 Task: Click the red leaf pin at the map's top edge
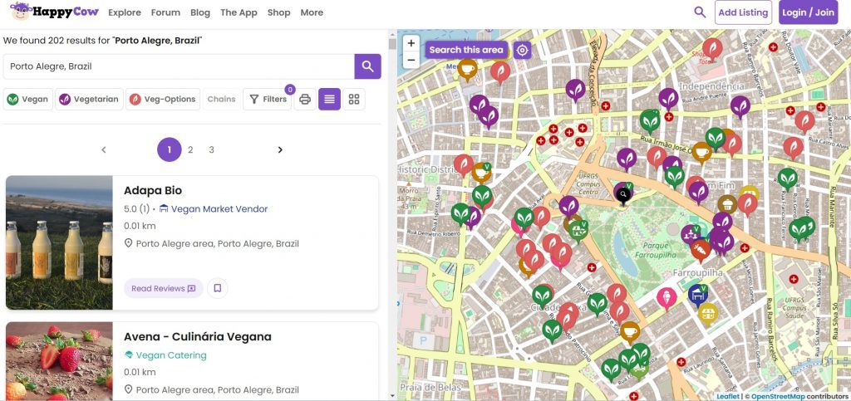pyautogui.click(x=712, y=47)
